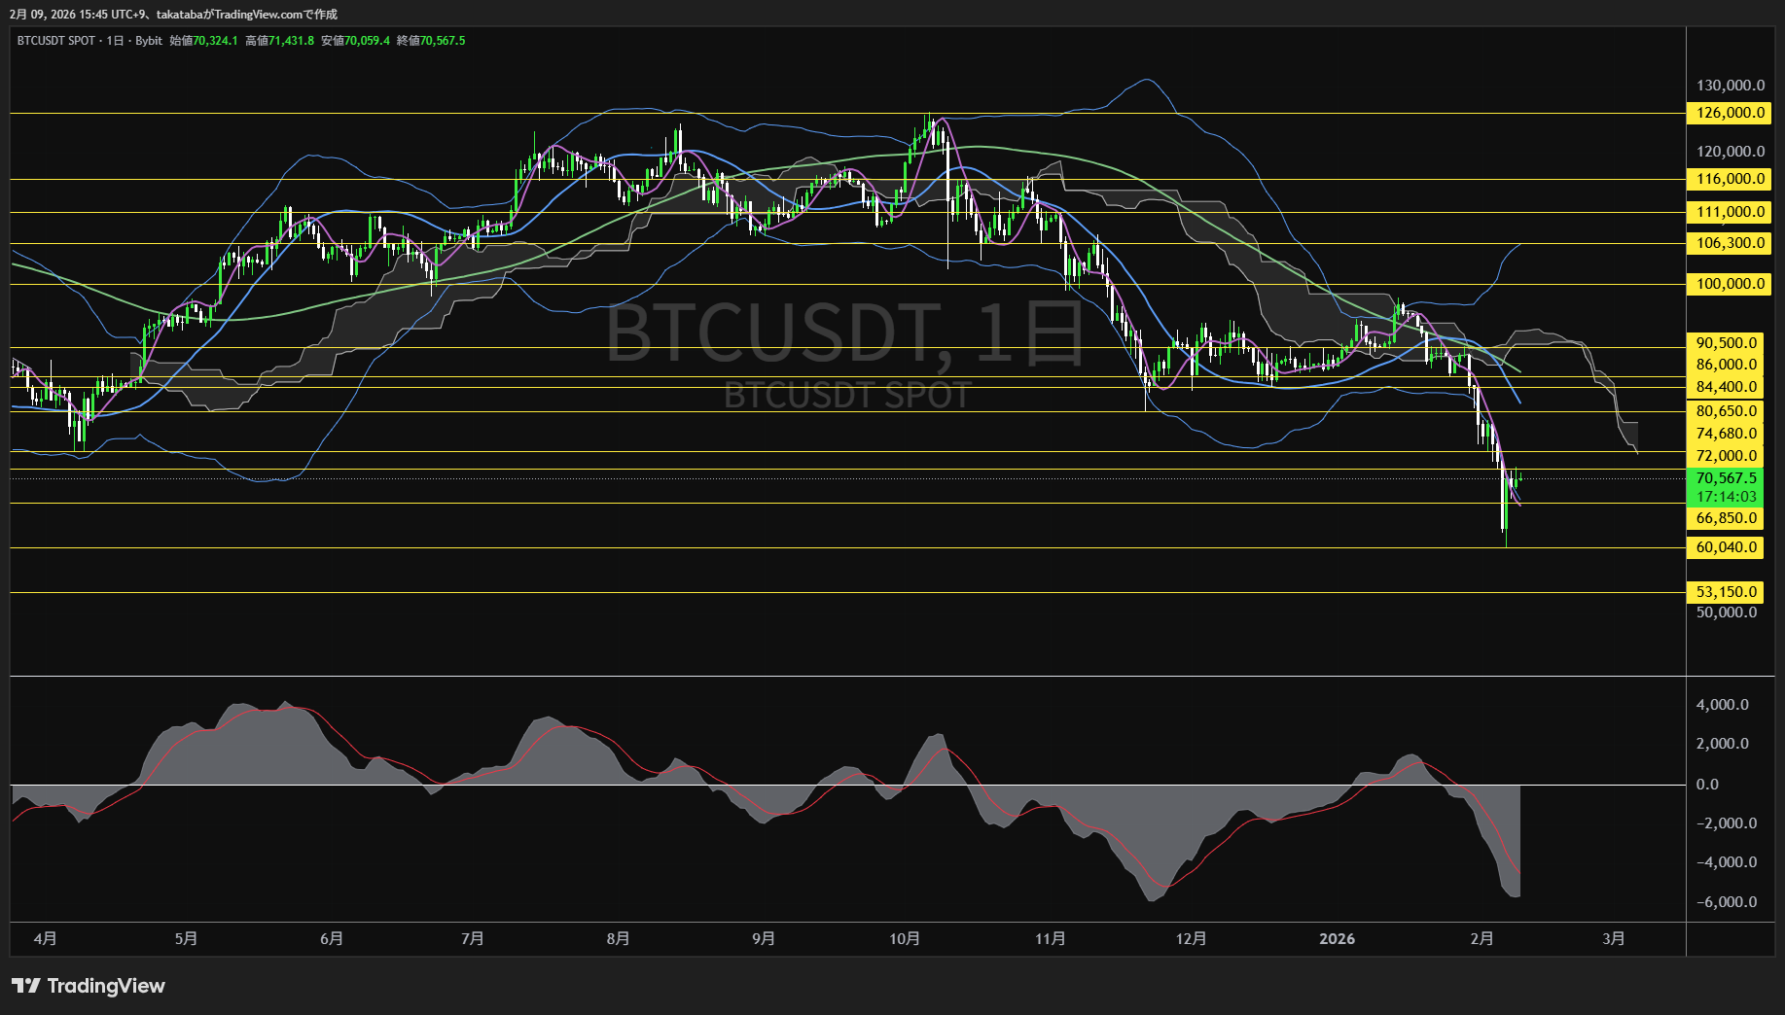Click the 0.0 label on the oscillator axis
The image size is (1785, 1015).
click(x=1707, y=785)
